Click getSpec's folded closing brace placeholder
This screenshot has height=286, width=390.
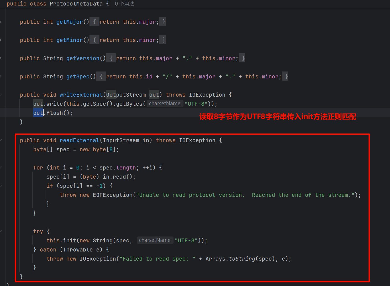tap(286, 76)
